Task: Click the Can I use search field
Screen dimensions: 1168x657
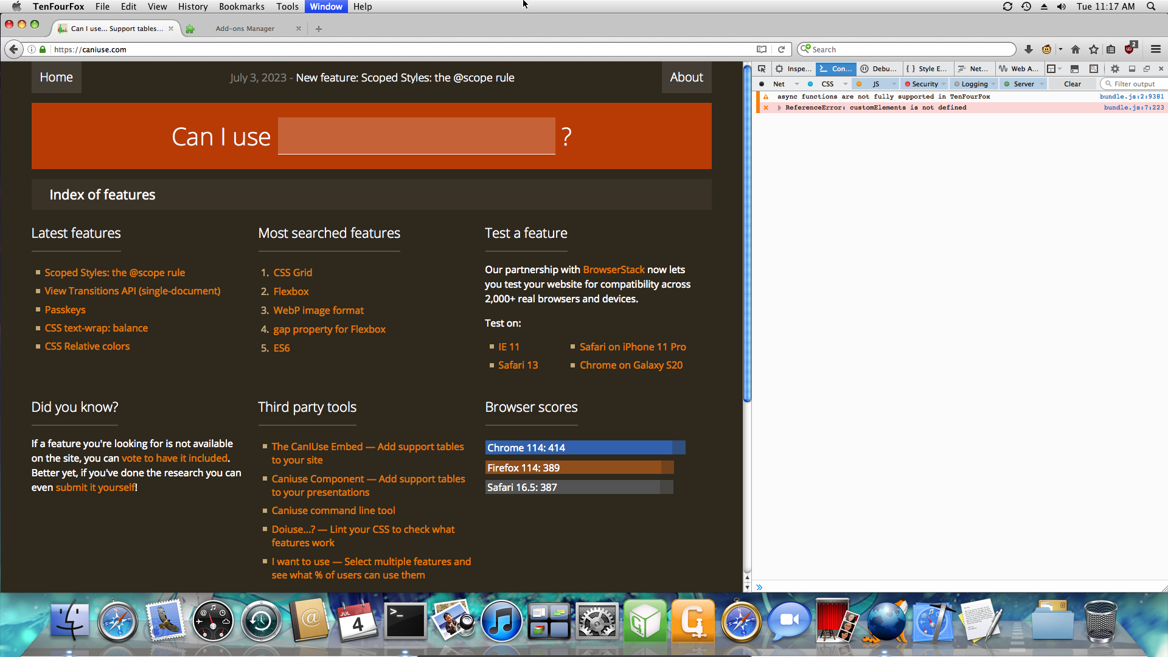Action: 416,136
